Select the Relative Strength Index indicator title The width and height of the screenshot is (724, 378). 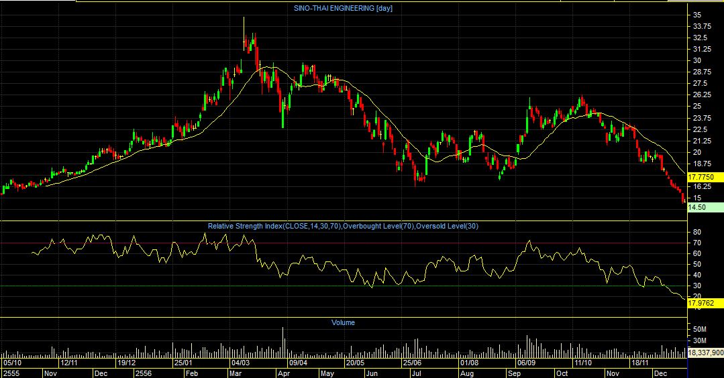[343, 227]
